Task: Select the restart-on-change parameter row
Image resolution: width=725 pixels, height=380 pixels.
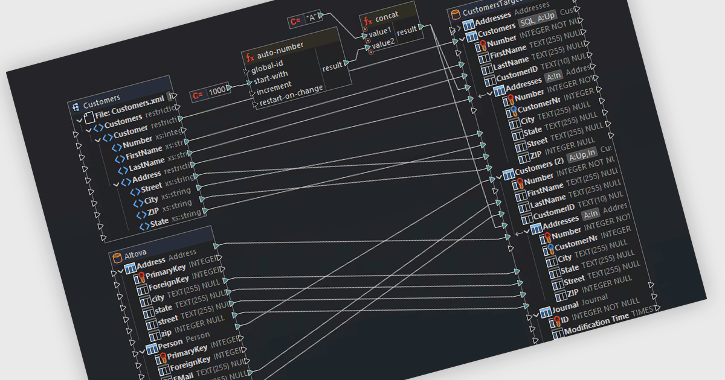Action: tap(291, 94)
